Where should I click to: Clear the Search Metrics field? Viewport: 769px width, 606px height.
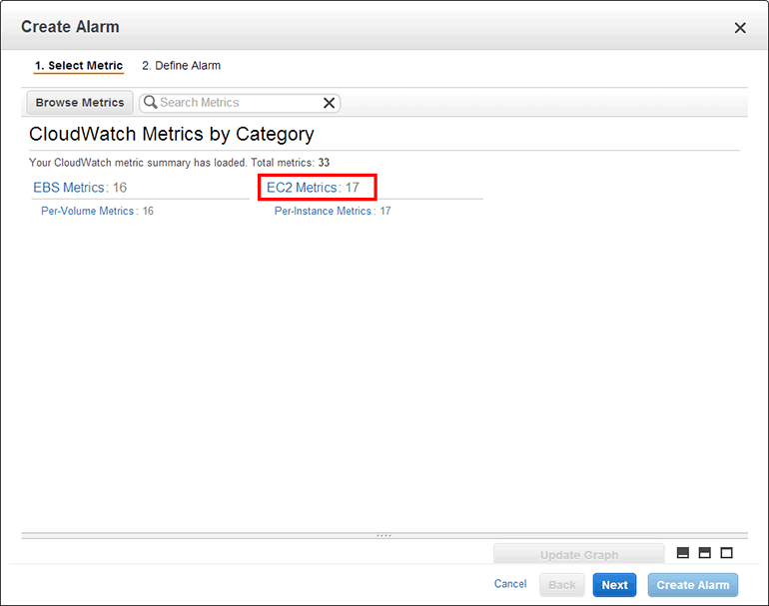329,103
